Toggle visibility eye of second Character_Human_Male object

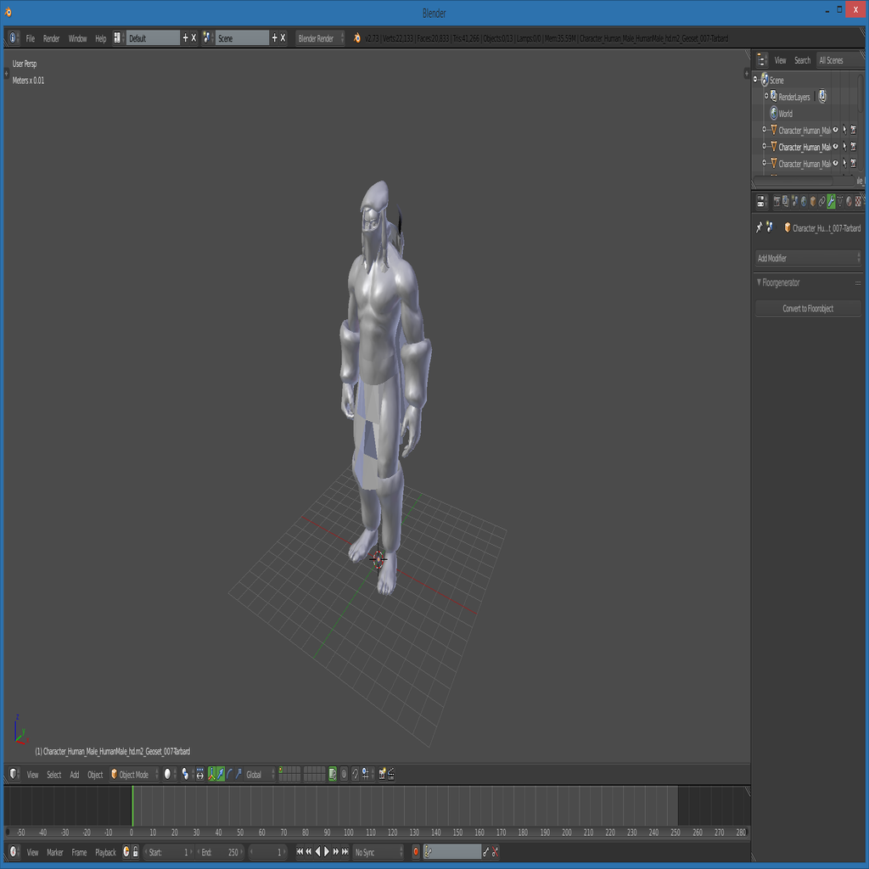point(835,146)
